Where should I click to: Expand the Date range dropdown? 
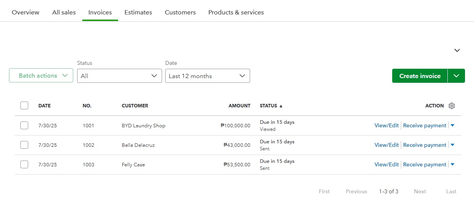click(x=207, y=76)
